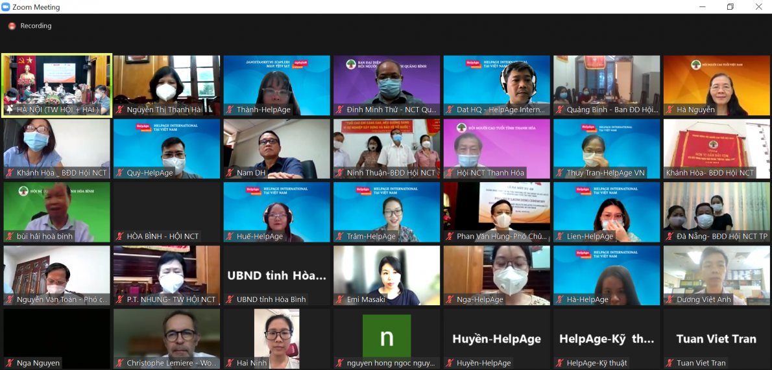Click muted mic icon next to Nam DH
Screen dimensions: 772x370
tap(230, 173)
